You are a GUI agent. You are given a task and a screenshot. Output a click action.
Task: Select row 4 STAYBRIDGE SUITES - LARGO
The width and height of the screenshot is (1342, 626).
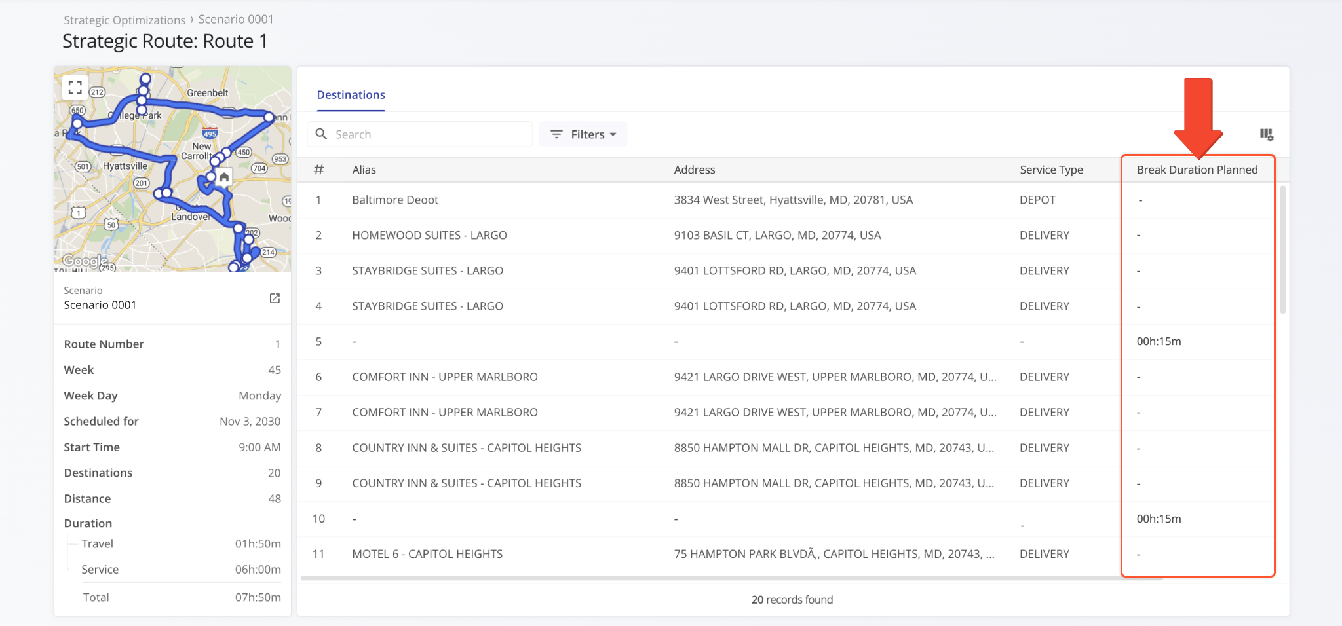click(x=427, y=306)
